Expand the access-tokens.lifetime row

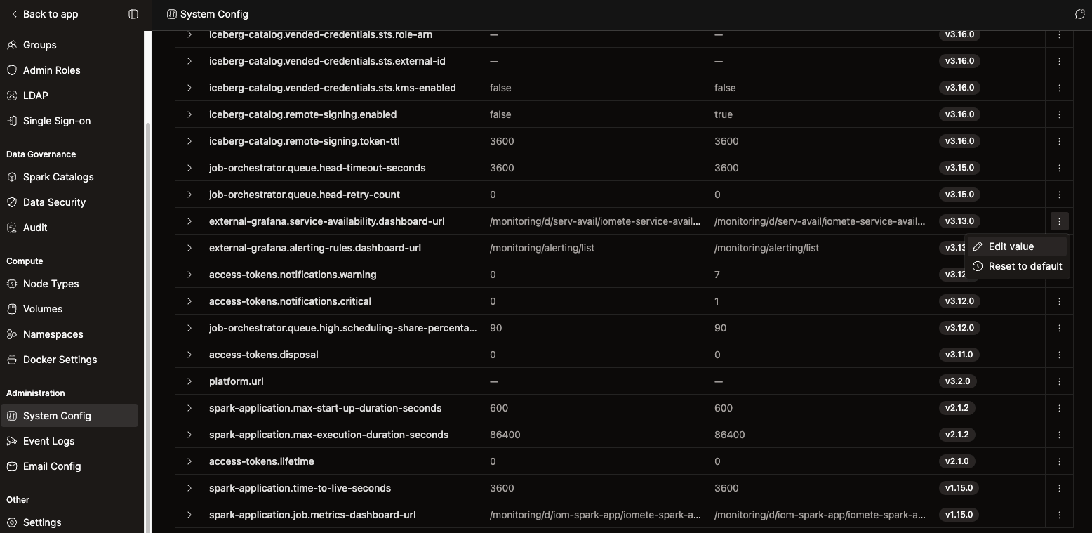point(189,461)
